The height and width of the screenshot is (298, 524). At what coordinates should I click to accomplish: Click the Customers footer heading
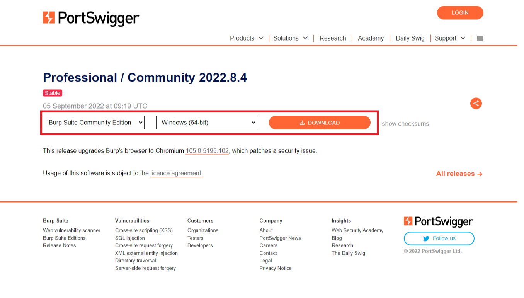[201, 221]
